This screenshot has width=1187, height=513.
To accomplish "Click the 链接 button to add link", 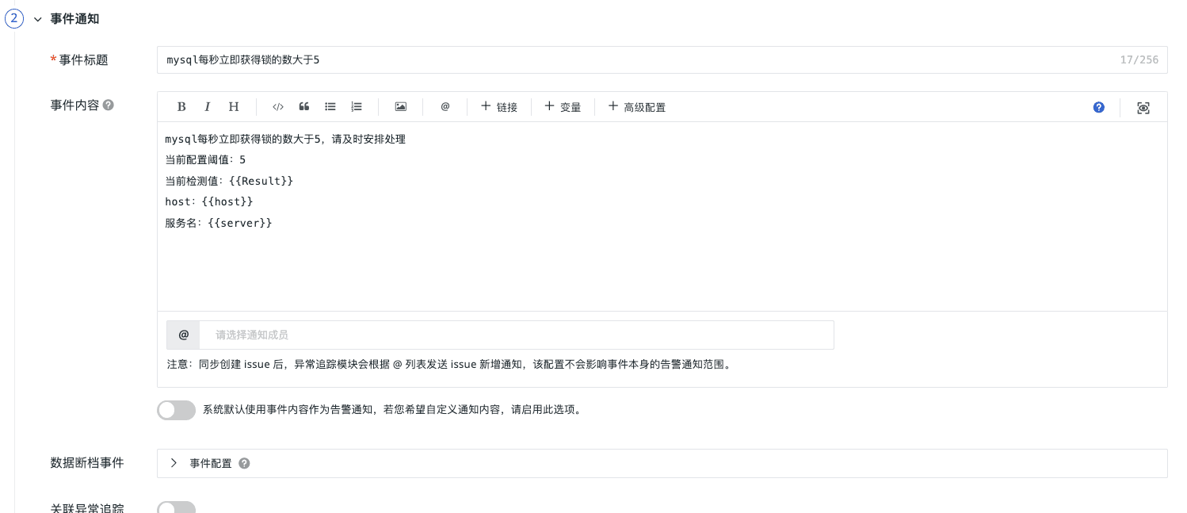I will point(499,107).
